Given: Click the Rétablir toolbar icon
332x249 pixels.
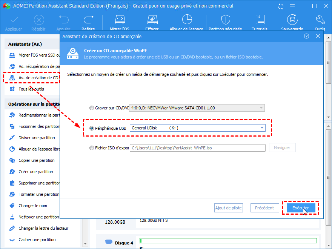Looking at the screenshot, I should [x=39, y=20].
